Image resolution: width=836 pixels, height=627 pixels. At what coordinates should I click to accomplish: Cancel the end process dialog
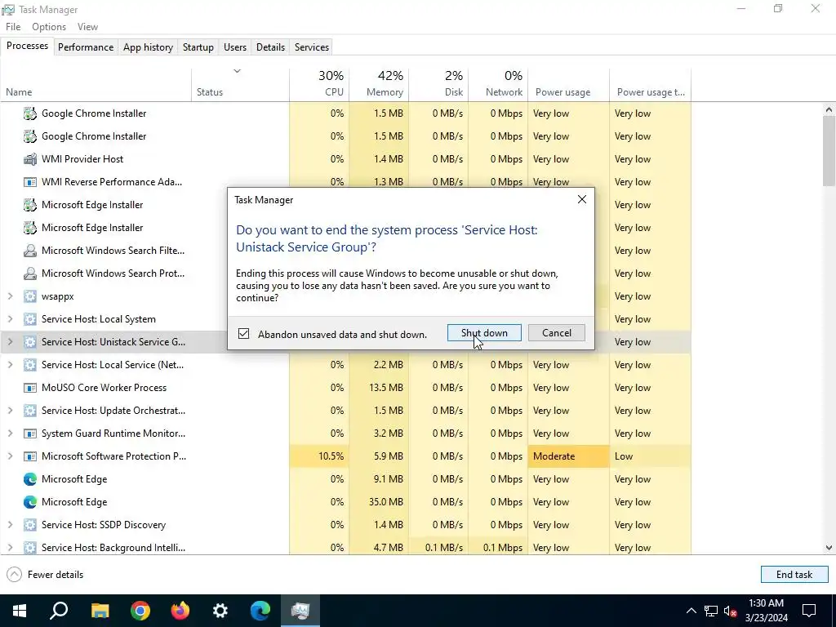pos(556,333)
